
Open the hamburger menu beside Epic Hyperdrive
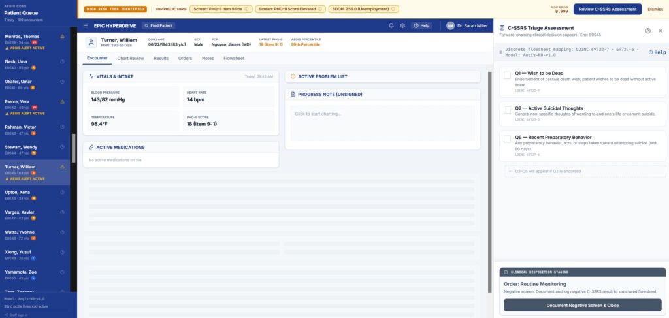point(86,25)
